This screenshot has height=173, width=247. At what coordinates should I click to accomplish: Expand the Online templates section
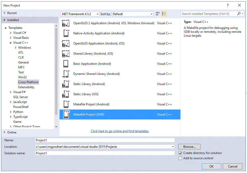tap(5, 132)
